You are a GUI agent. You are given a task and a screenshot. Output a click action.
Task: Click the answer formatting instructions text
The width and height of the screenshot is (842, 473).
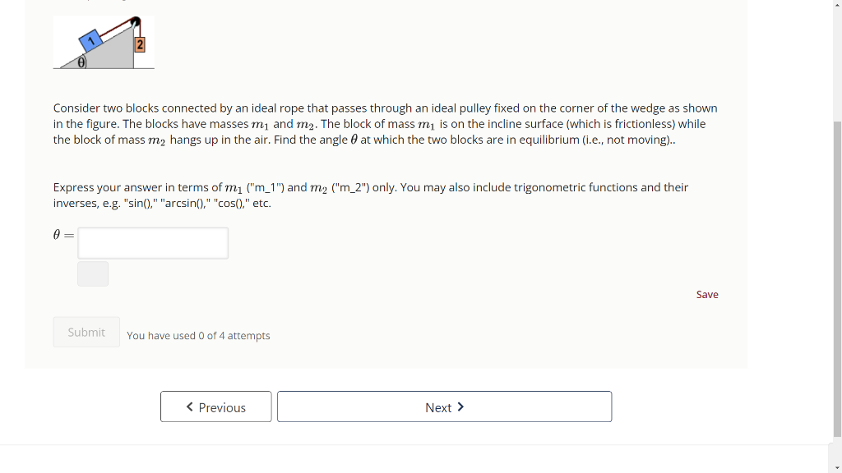[x=370, y=195]
